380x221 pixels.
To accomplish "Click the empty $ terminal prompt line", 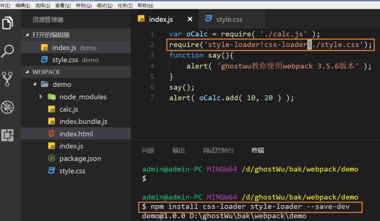I will coord(144,178).
